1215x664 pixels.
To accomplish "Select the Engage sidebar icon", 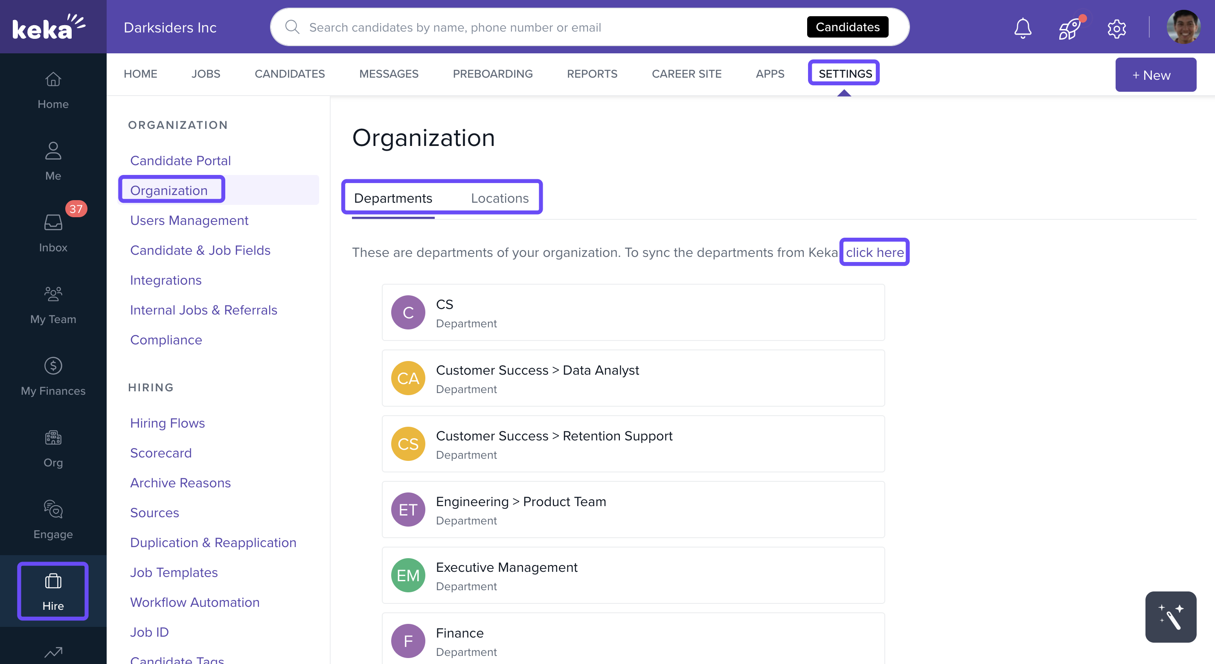I will 53,518.
